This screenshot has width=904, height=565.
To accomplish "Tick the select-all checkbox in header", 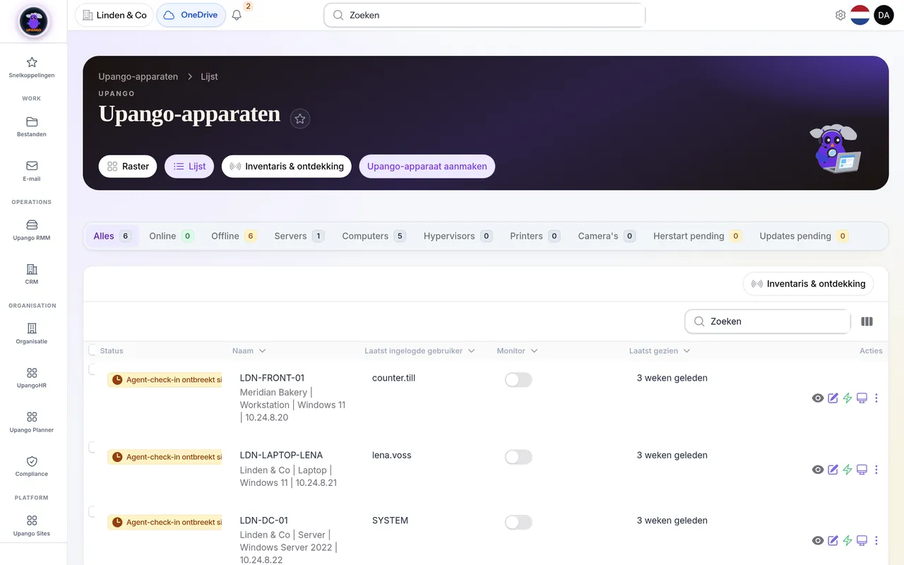I will point(93,350).
